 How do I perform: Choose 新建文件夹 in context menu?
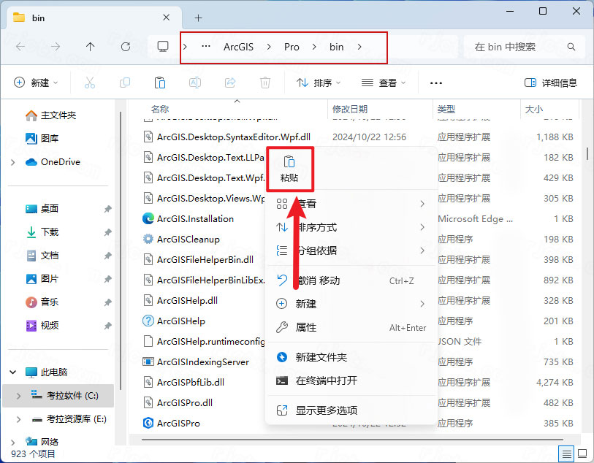pyautogui.click(x=351, y=357)
